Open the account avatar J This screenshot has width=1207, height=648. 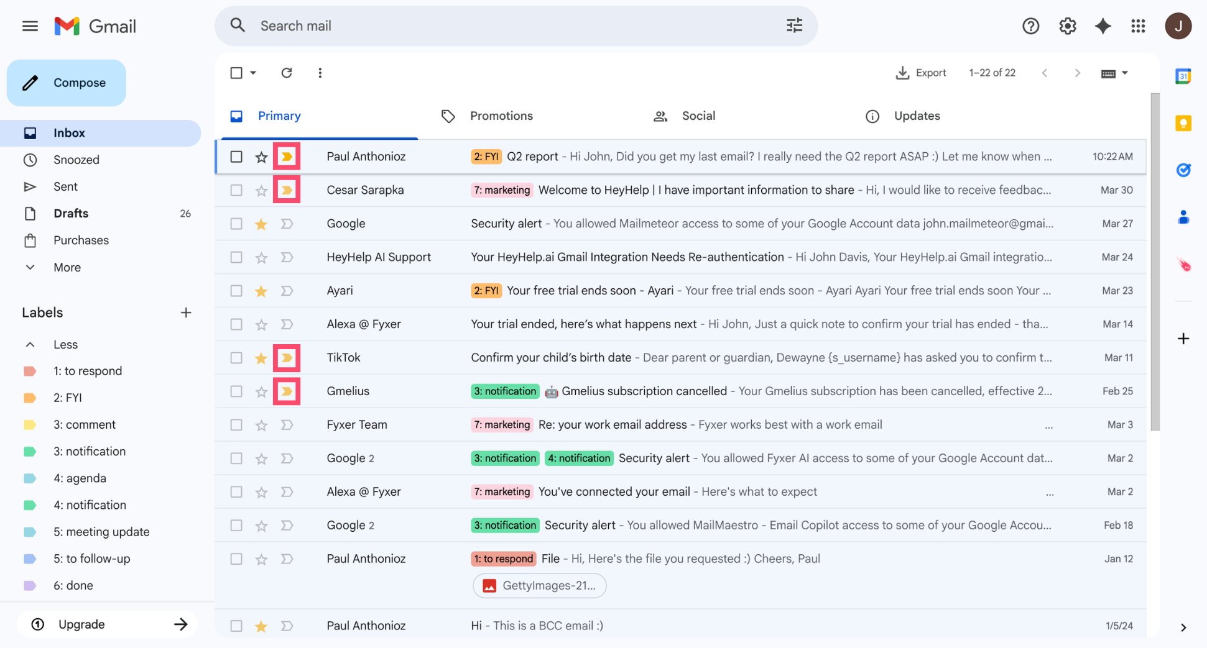pos(1178,26)
